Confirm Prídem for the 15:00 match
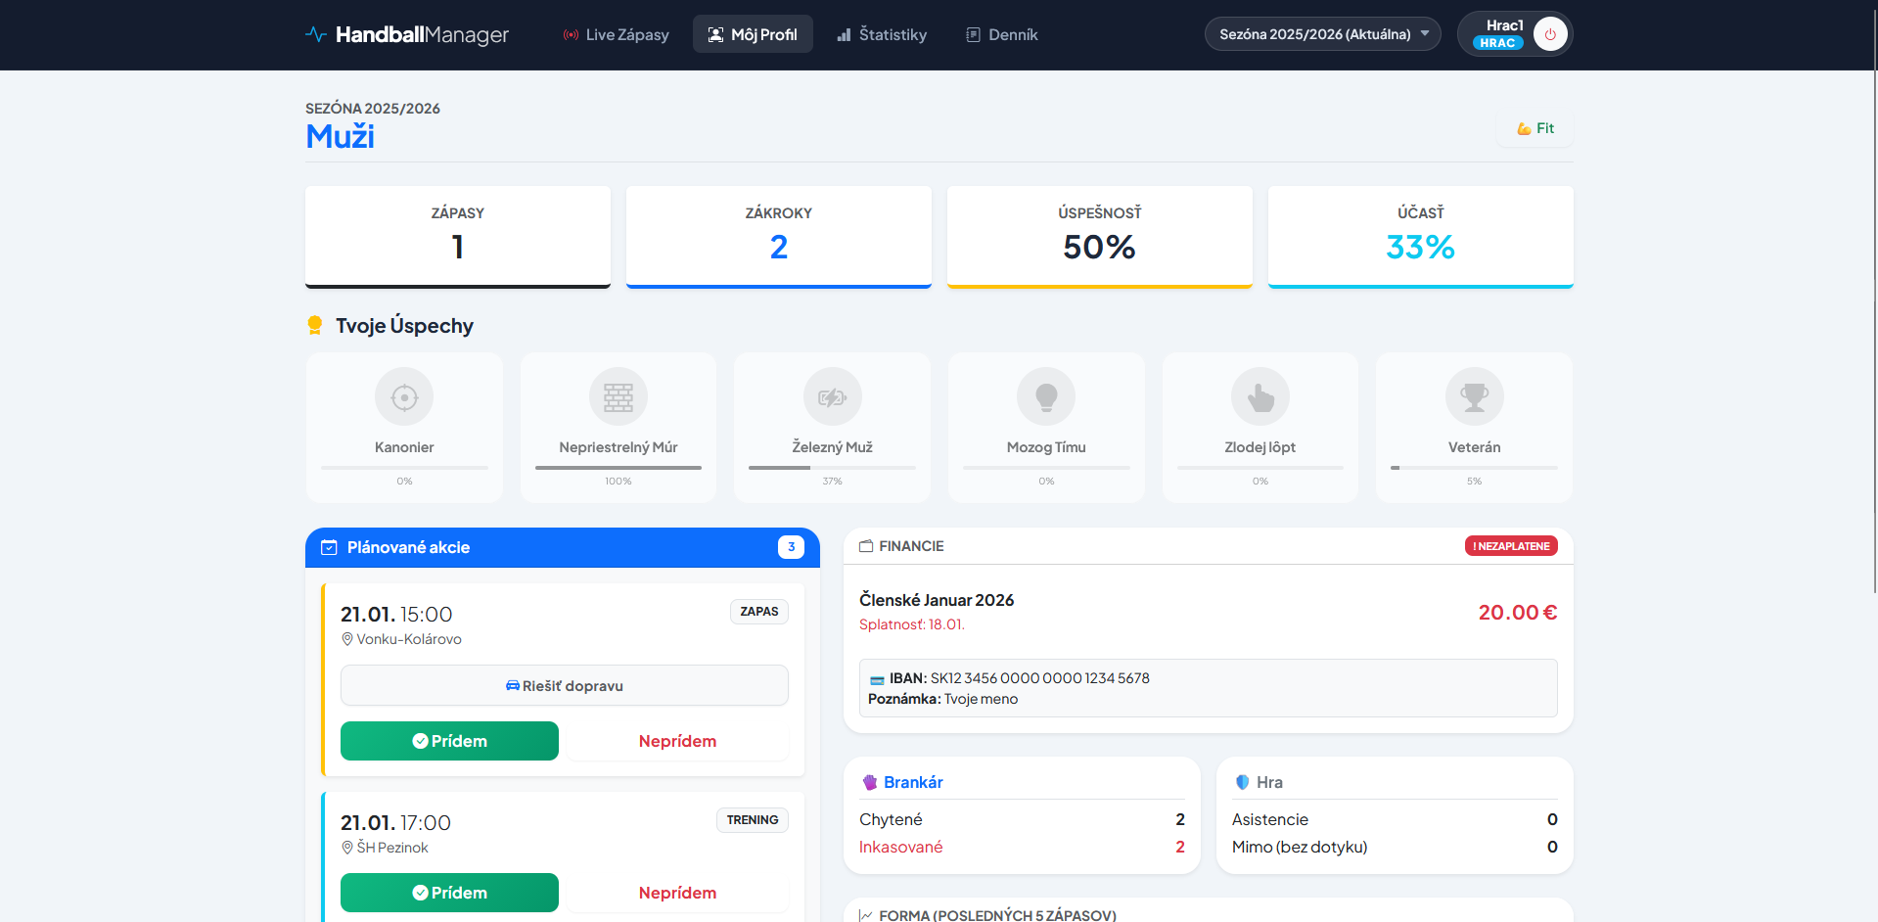Image resolution: width=1878 pixels, height=922 pixels. click(449, 741)
